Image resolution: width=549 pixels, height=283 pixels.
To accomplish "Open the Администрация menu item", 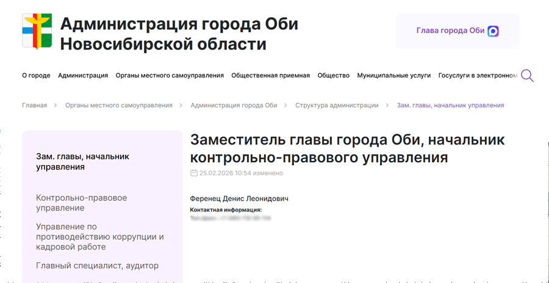I will click(83, 75).
